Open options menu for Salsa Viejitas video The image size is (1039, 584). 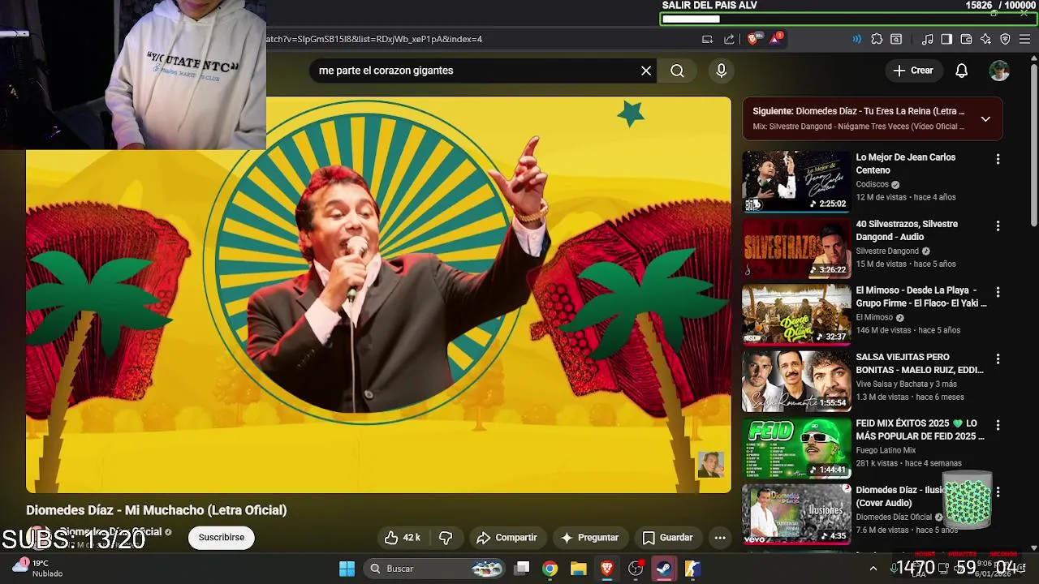tap(998, 359)
